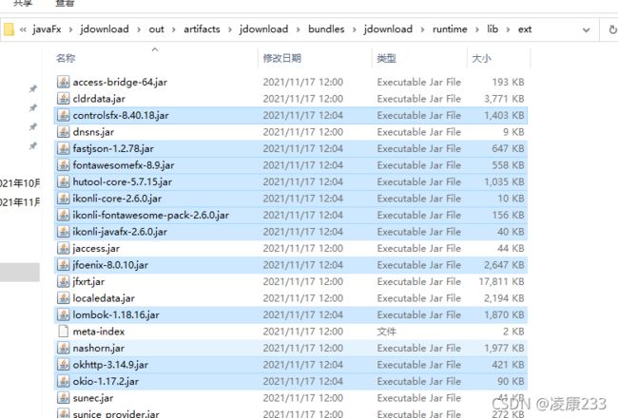
Task: Expand the chevron after lib breadcrumb
Action: (508, 29)
